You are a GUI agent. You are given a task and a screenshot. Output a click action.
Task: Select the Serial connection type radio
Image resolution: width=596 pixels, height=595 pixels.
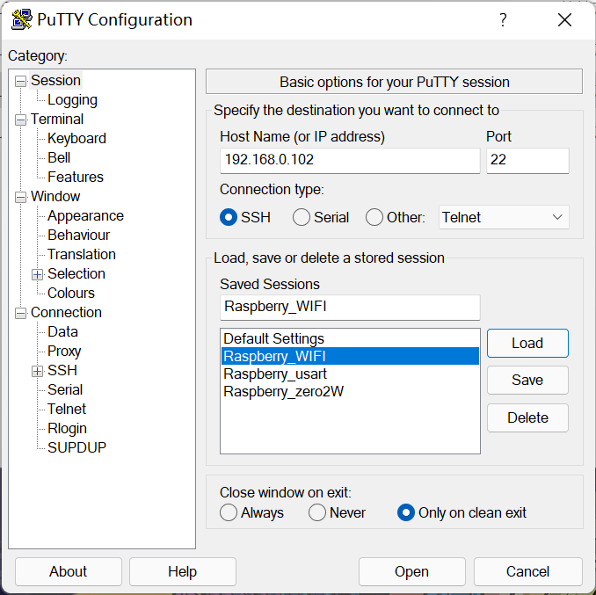point(302,217)
